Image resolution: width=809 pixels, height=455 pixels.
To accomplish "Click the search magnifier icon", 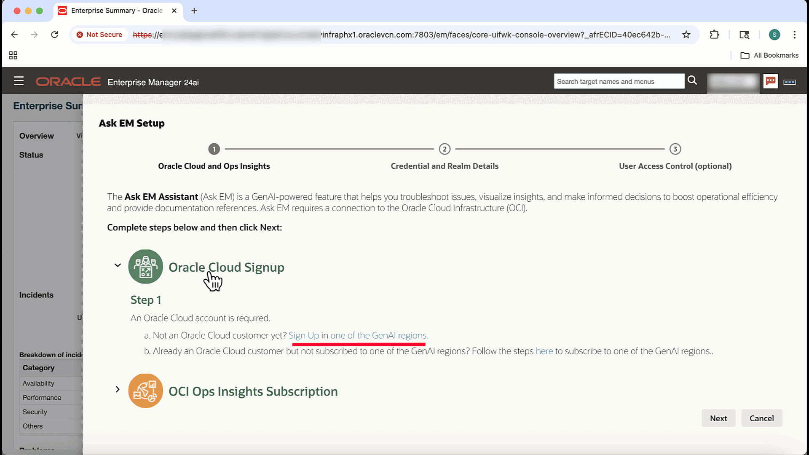I will pyautogui.click(x=692, y=80).
